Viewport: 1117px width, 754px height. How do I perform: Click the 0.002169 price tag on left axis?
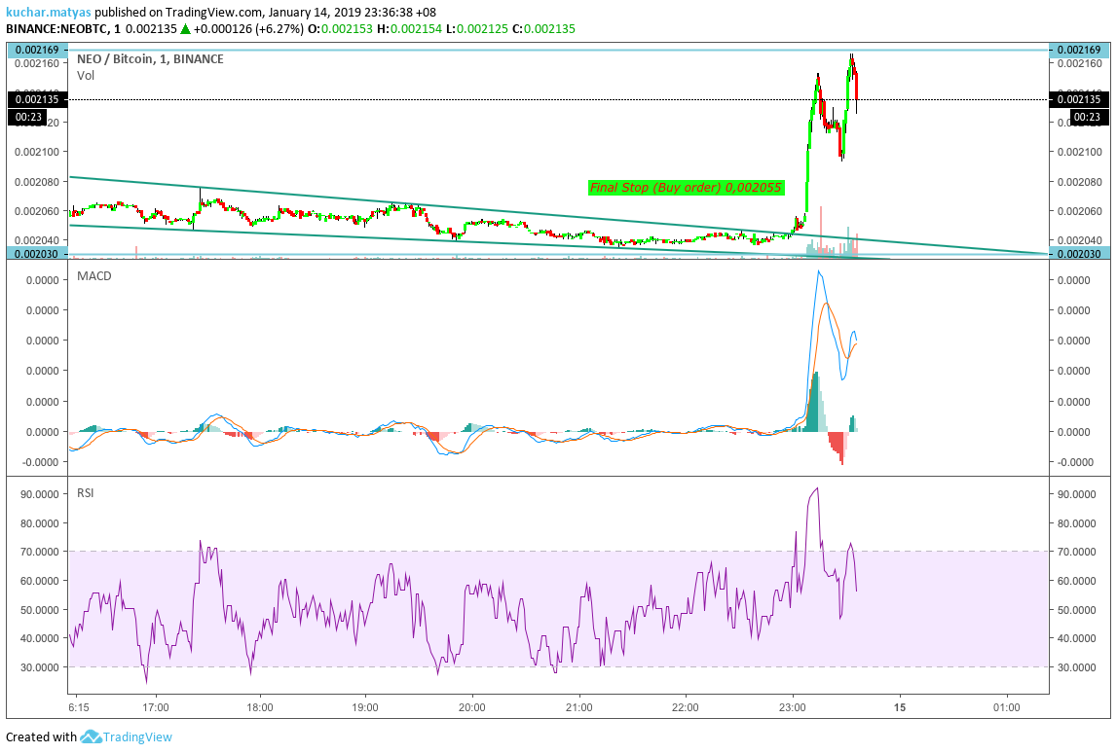point(37,50)
